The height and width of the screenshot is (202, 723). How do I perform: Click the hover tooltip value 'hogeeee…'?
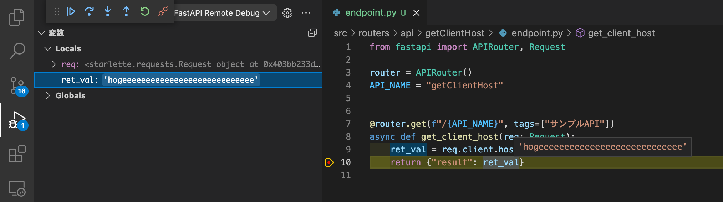[602, 147]
